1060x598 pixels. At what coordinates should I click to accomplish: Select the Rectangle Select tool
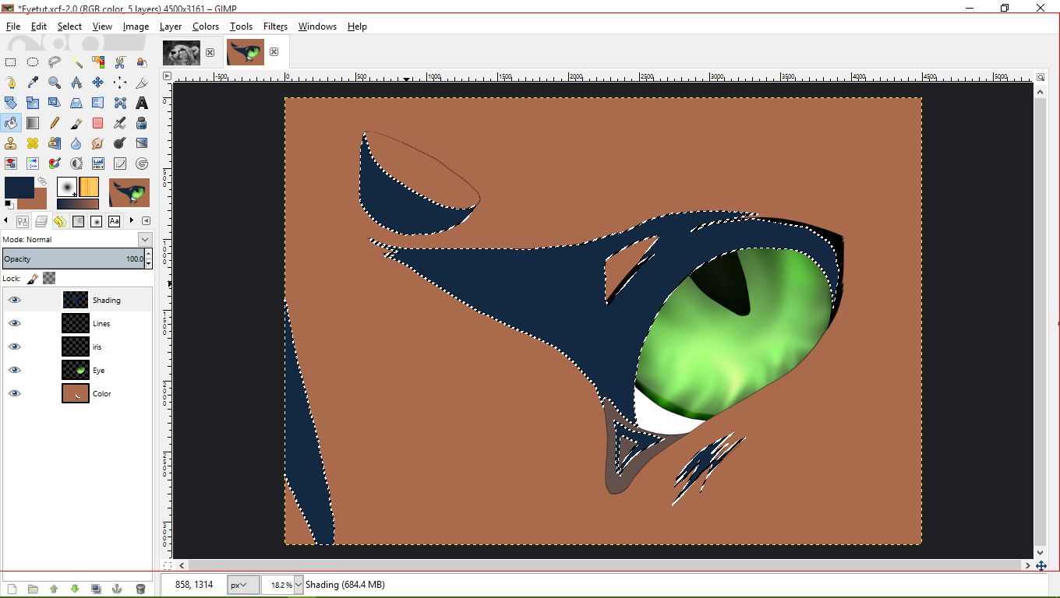(x=11, y=62)
